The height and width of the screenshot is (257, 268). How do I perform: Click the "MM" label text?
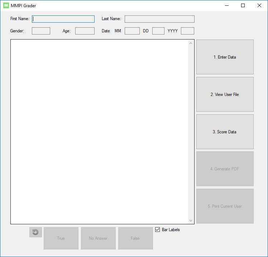click(x=118, y=31)
